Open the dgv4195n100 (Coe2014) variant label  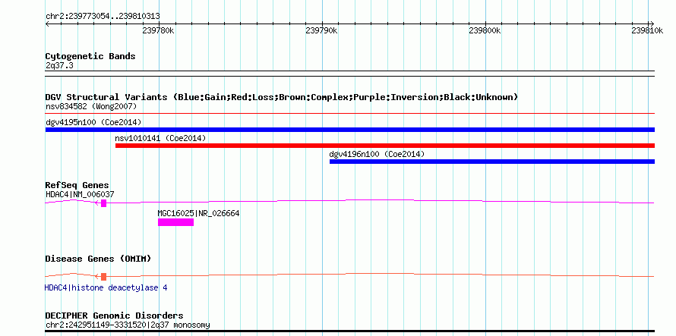click(93, 122)
